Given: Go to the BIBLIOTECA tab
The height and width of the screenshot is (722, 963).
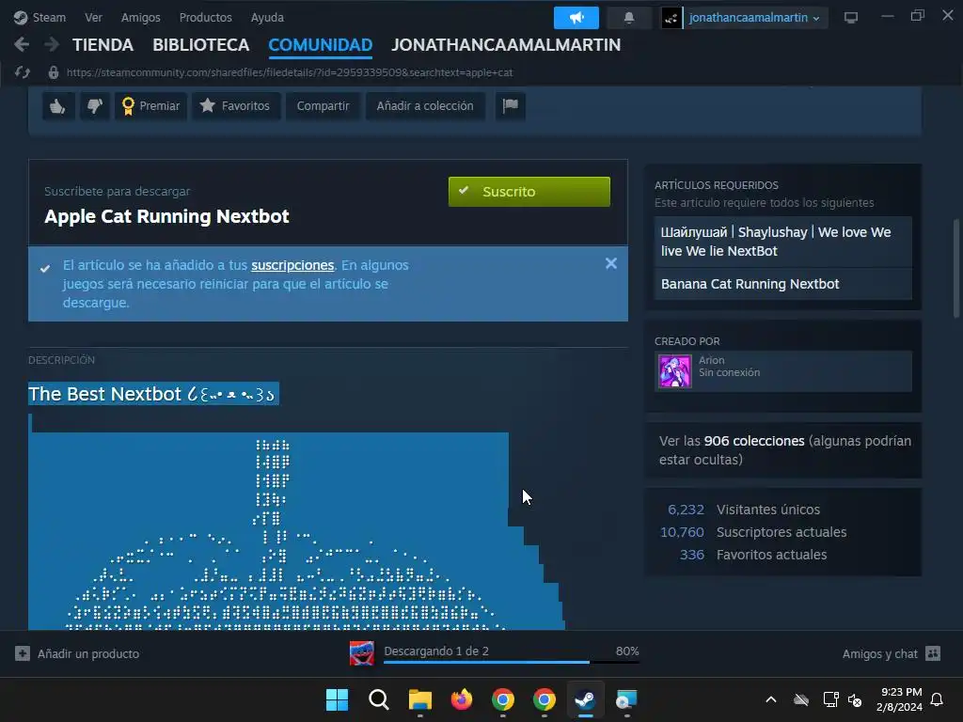Looking at the screenshot, I should pos(201,45).
